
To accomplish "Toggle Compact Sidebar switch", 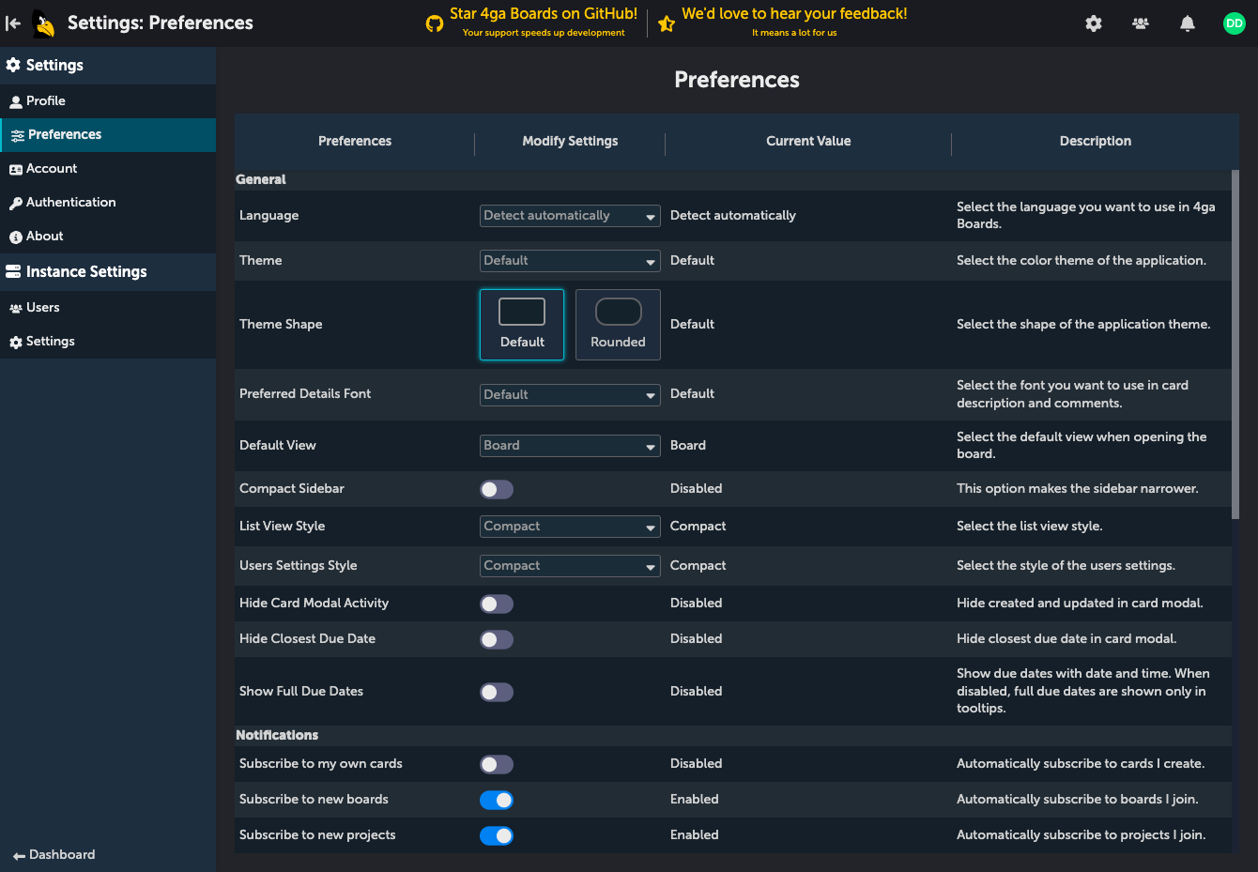I will coord(497,489).
